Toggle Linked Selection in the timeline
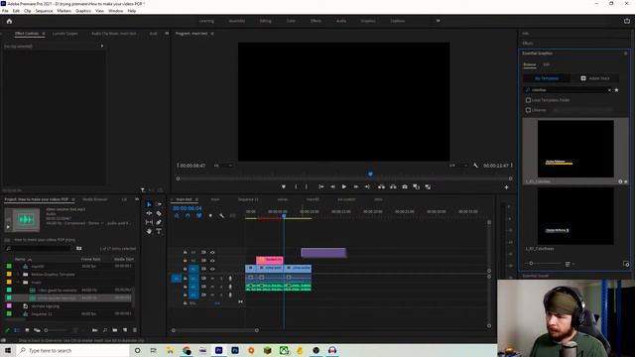Screen dimensions: 635x357 click(x=198, y=216)
